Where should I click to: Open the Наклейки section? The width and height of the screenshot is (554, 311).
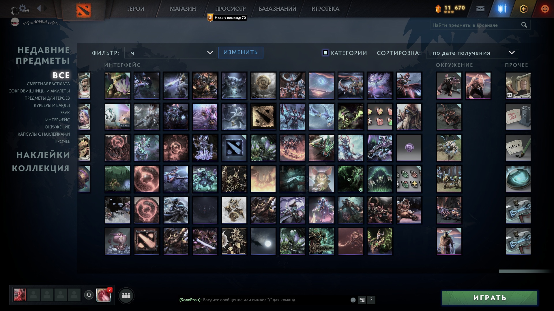pos(43,155)
